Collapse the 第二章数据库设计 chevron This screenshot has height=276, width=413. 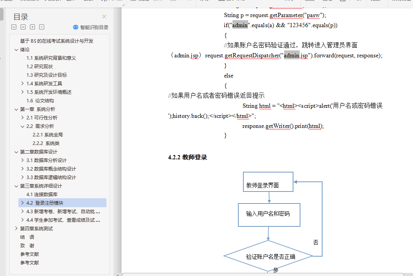(16, 152)
